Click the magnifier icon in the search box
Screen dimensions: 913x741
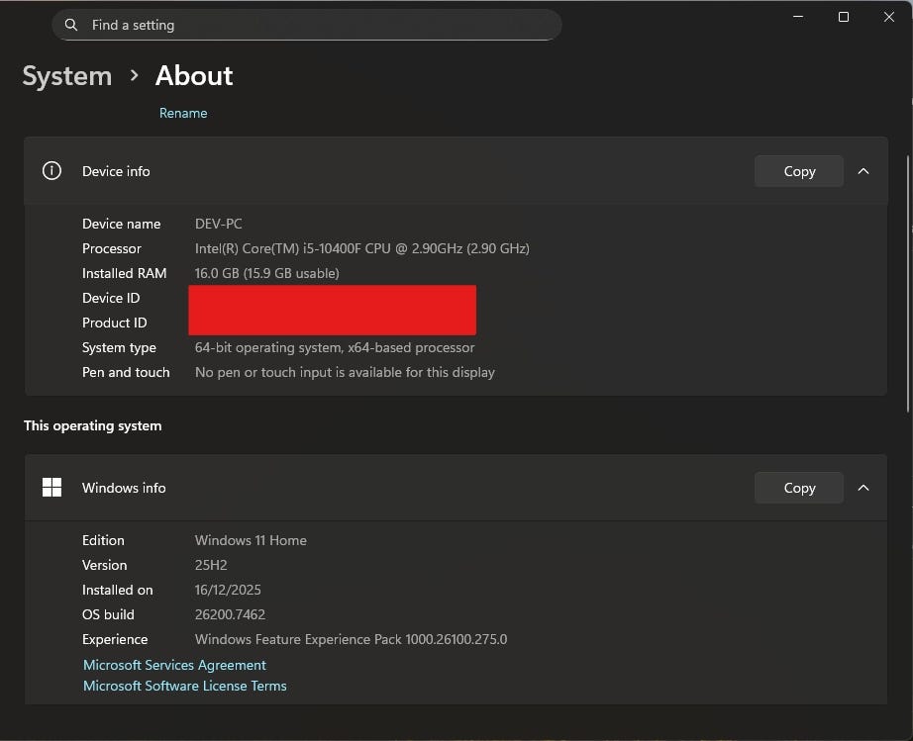pyautogui.click(x=70, y=25)
